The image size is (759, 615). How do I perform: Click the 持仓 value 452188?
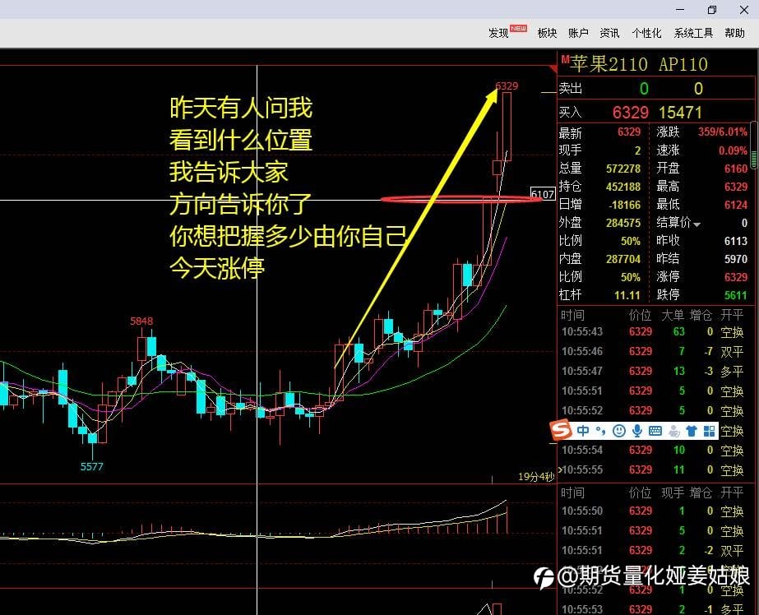(623, 187)
